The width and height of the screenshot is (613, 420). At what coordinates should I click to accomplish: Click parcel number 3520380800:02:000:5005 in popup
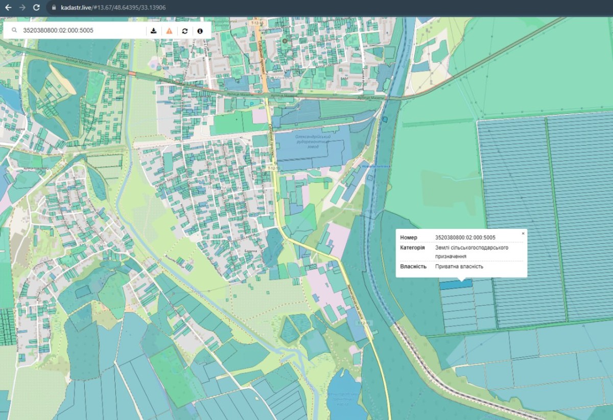(x=465, y=238)
